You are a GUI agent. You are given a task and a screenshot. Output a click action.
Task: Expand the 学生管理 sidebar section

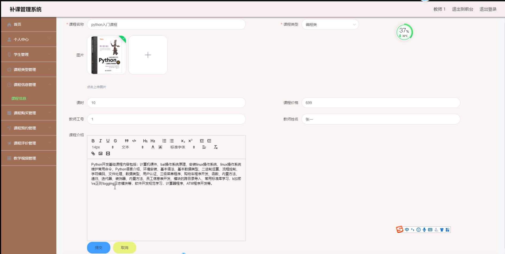pyautogui.click(x=29, y=54)
